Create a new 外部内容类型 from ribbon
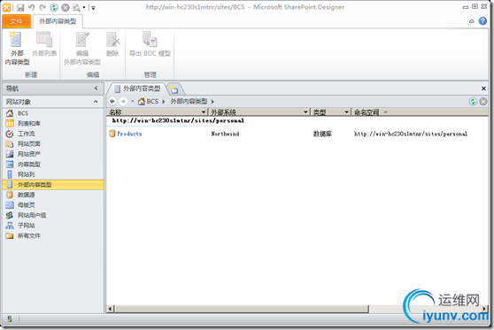This screenshot has height=330, width=494. [x=17, y=49]
